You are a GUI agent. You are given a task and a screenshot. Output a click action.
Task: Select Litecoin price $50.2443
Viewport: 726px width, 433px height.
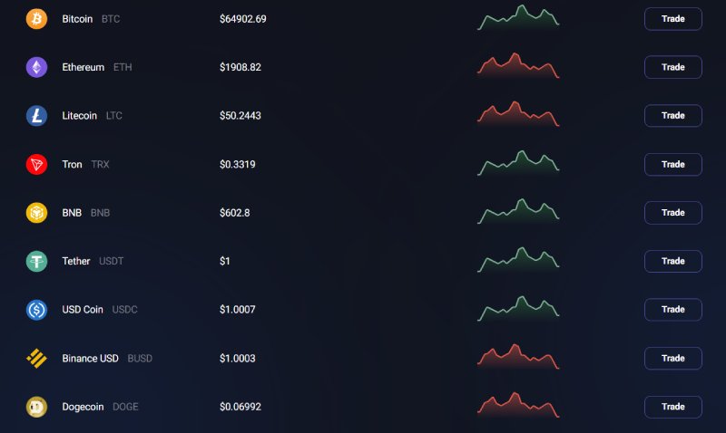[240, 116]
